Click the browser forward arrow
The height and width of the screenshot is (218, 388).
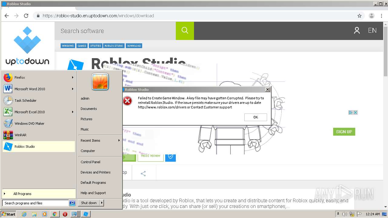pos(16,16)
